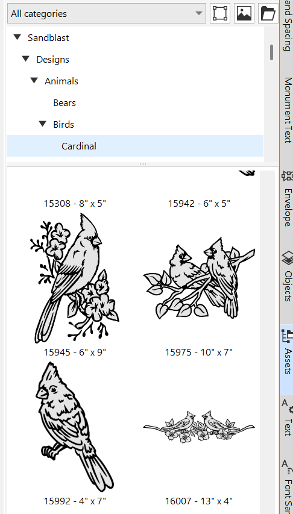
Task: Collapse the Sandblast tree node
Action: point(17,37)
